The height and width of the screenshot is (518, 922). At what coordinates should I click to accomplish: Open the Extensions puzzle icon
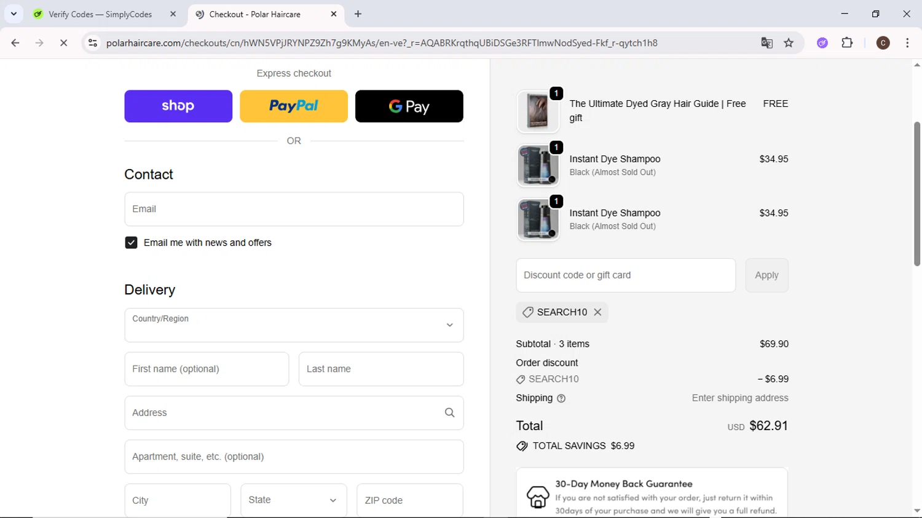(x=847, y=43)
